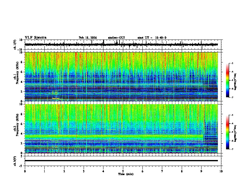Click time axis tick label '0'
The width and height of the screenshot is (249, 192).
point(25,171)
